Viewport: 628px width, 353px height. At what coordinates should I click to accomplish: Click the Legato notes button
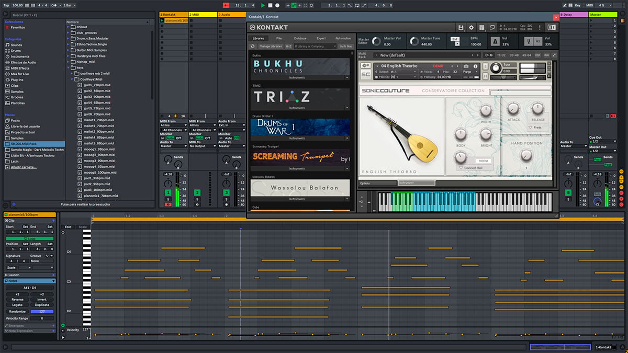tap(17, 305)
